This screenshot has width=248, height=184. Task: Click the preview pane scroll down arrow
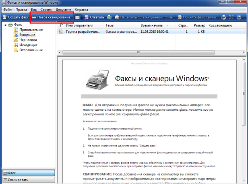point(244,181)
